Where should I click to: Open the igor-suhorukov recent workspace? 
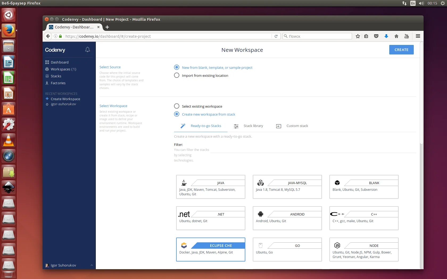[63, 104]
